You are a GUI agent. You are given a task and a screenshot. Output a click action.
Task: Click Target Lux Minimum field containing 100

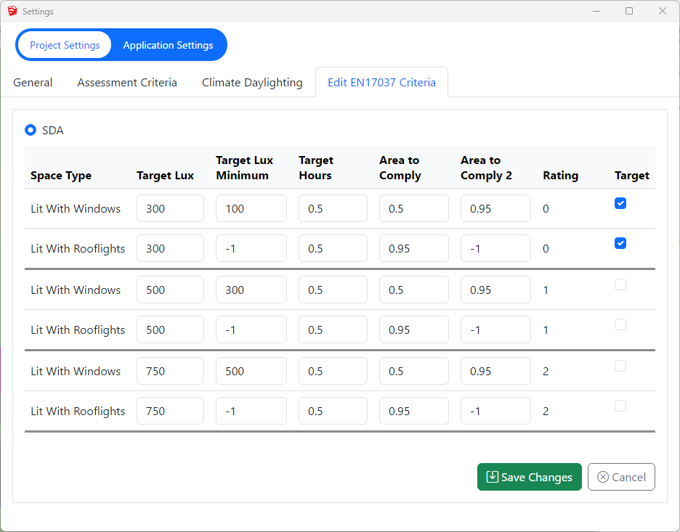click(251, 208)
